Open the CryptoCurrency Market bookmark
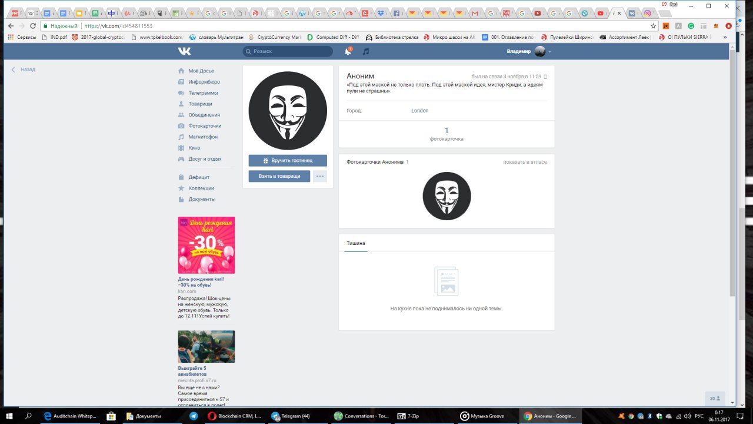The height and width of the screenshot is (424, 753). (274, 37)
